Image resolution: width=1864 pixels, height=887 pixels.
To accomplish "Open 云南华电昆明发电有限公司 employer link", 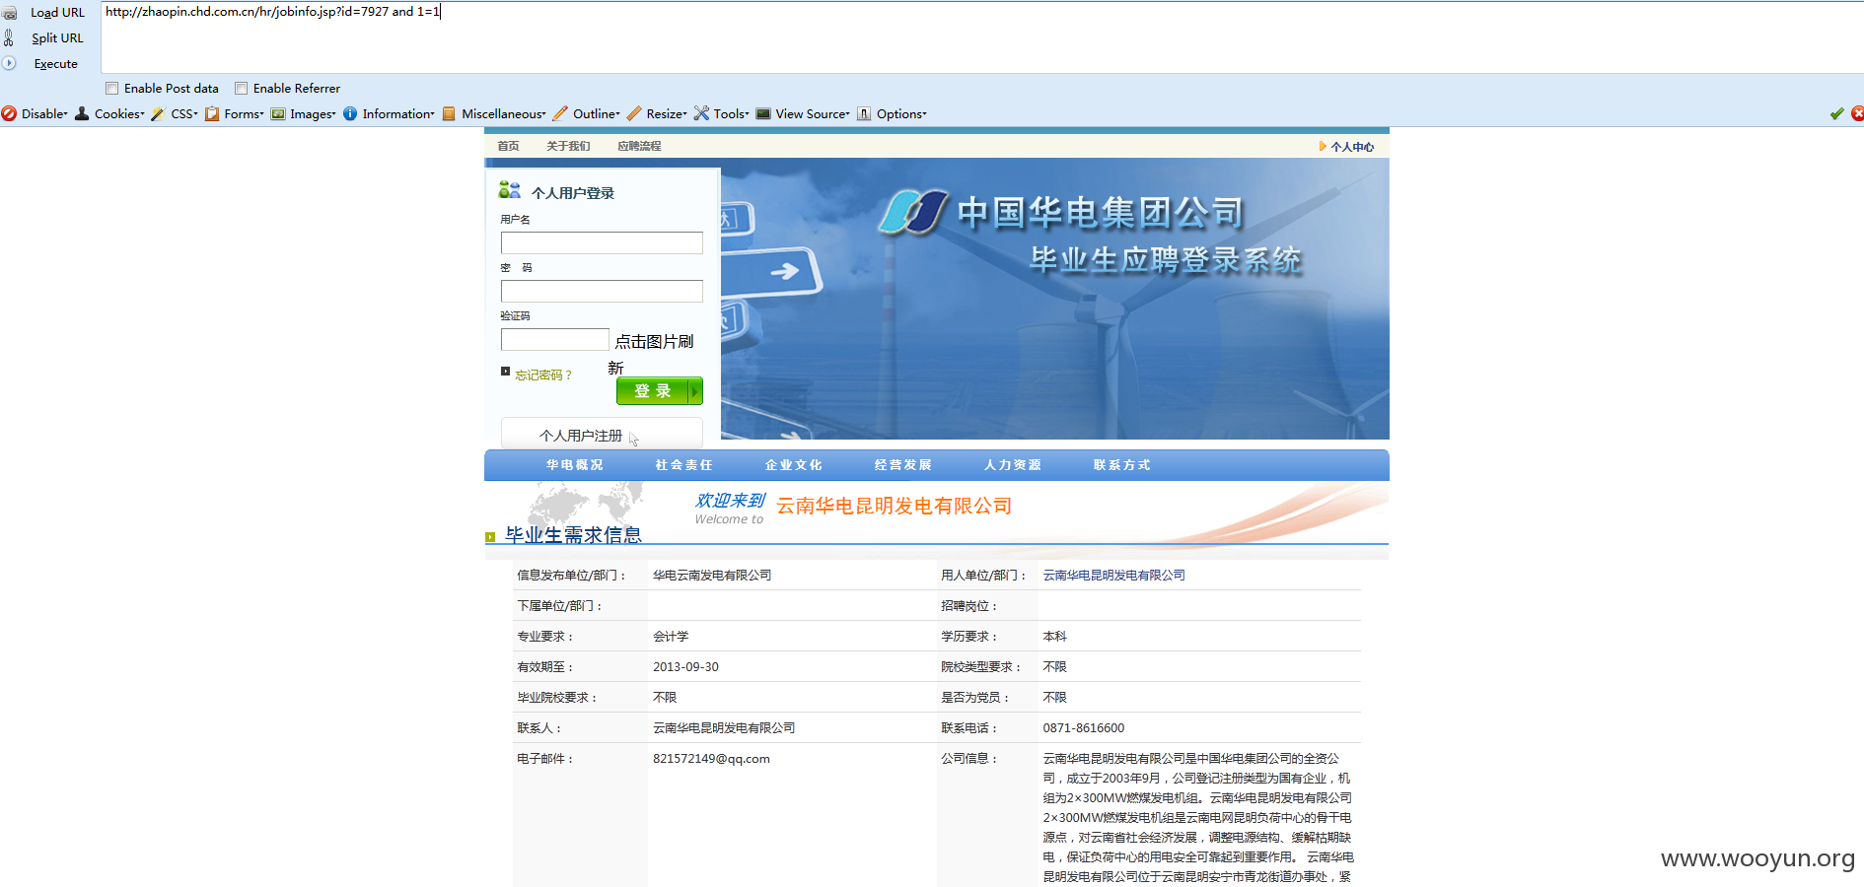I will [x=1114, y=576].
